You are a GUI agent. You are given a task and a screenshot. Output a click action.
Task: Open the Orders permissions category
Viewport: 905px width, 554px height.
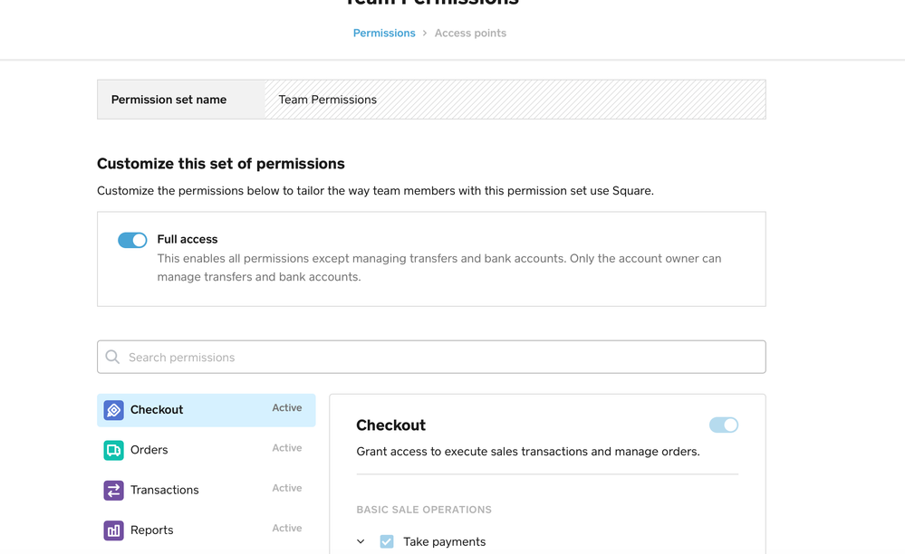149,450
